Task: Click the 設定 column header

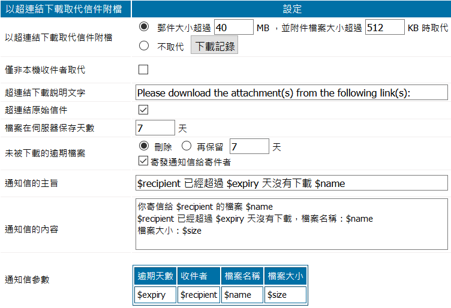Action: click(291, 8)
